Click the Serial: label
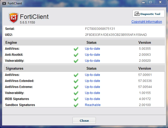The image size is (168, 128). point(10,29)
